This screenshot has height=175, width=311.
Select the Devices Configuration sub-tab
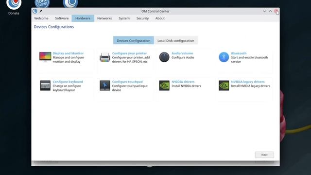134,40
